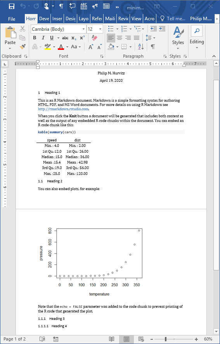
Task: Toggle Bold formatting
Action: click(35, 38)
